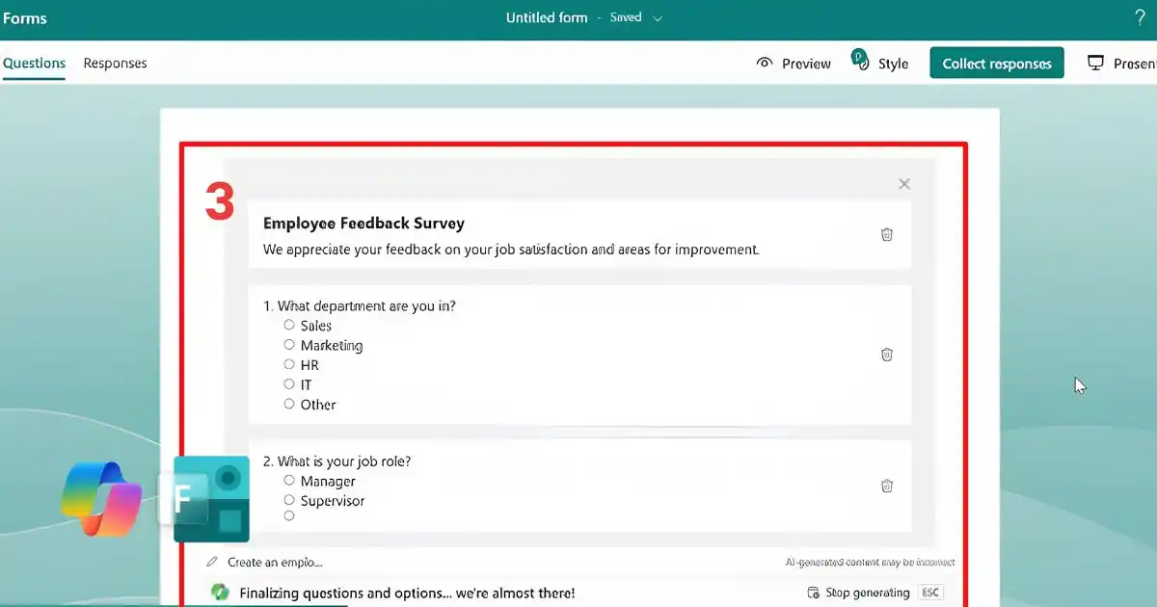Open the Style palette icon

[x=859, y=59]
